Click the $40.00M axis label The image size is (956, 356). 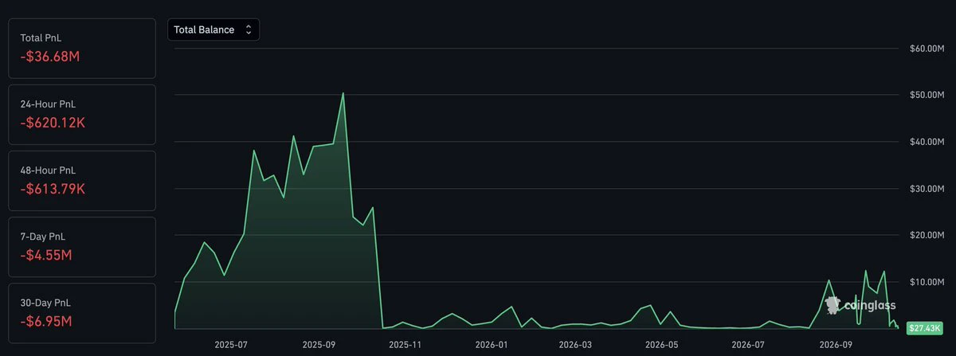point(927,142)
